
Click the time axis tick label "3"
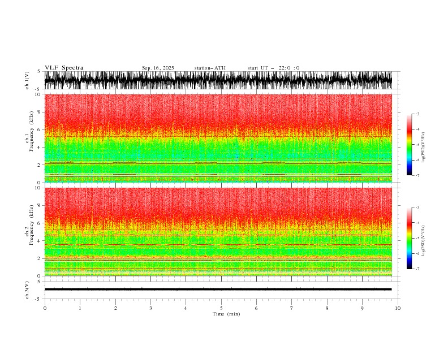pos(150,308)
